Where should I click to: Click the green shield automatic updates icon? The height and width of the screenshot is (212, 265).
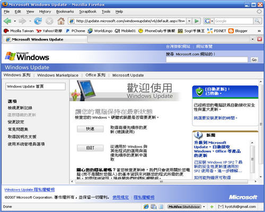(x=199, y=91)
